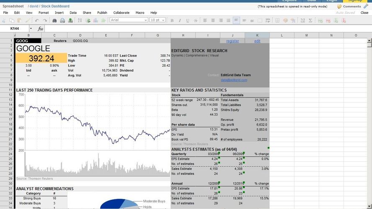The width and height of the screenshot is (372, 209).
Task: Select row 11 header
Action: coord(7,90)
